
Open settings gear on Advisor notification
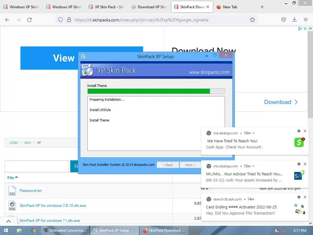(299, 164)
